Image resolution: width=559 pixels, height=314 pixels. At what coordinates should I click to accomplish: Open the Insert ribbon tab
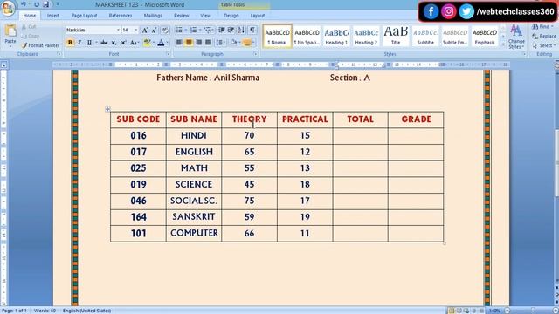[53, 16]
